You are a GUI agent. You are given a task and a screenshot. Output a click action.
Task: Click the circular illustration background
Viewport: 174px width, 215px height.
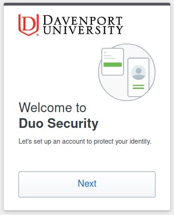[127, 72]
